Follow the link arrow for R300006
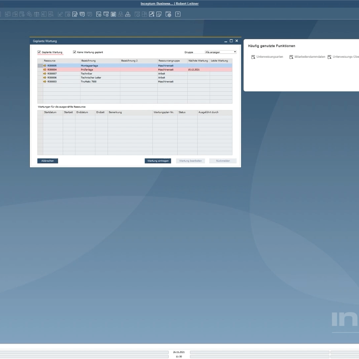 pos(45,77)
